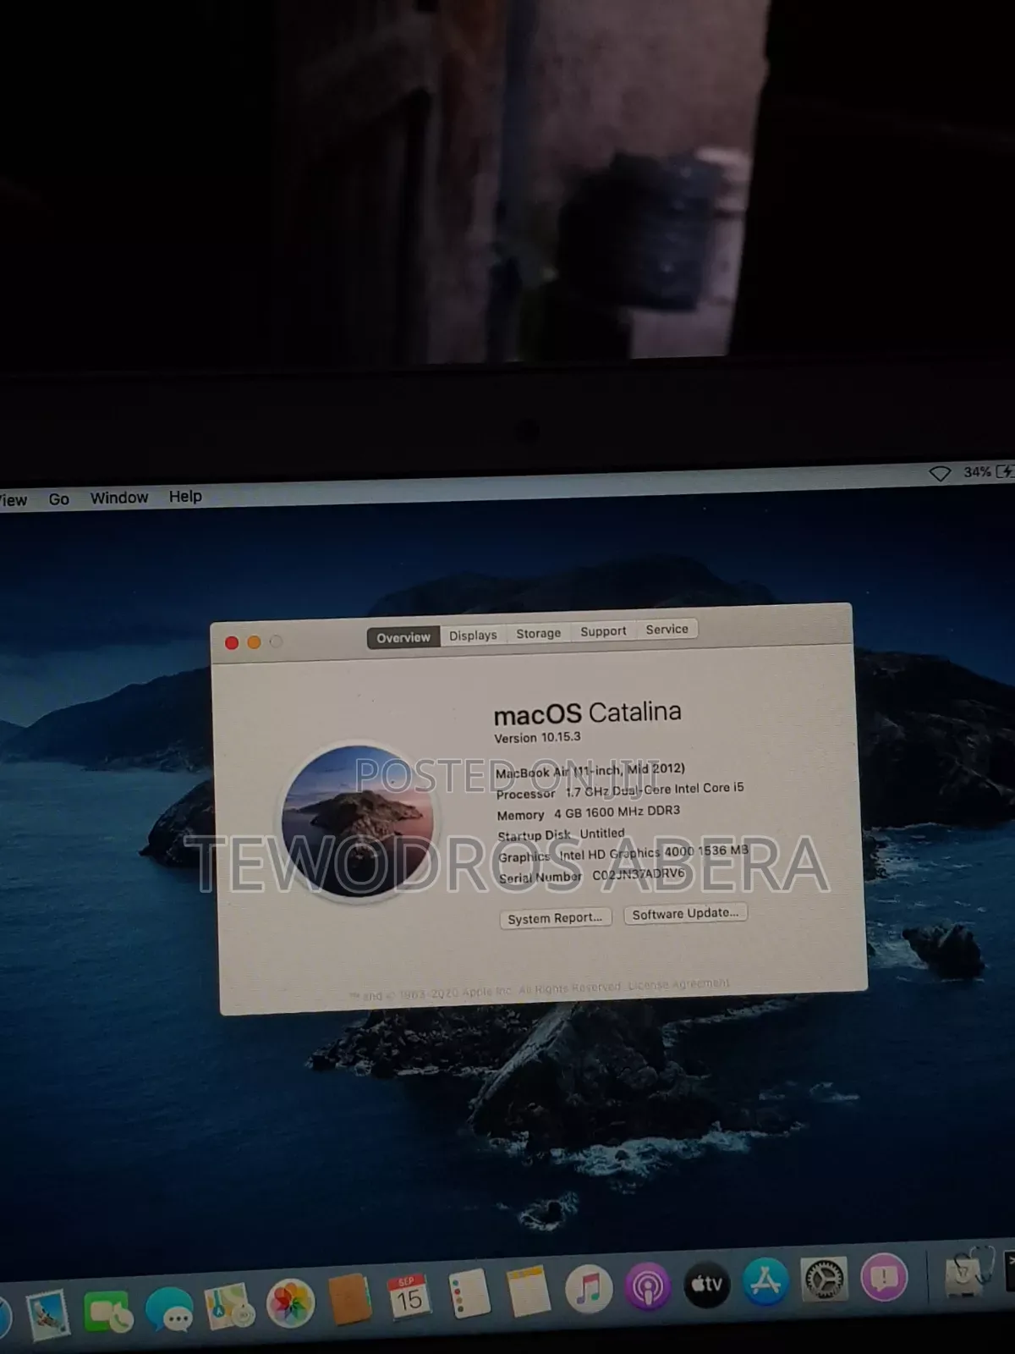Open the Maps app in the Dock
The width and height of the screenshot is (1015, 1354).
click(229, 1307)
